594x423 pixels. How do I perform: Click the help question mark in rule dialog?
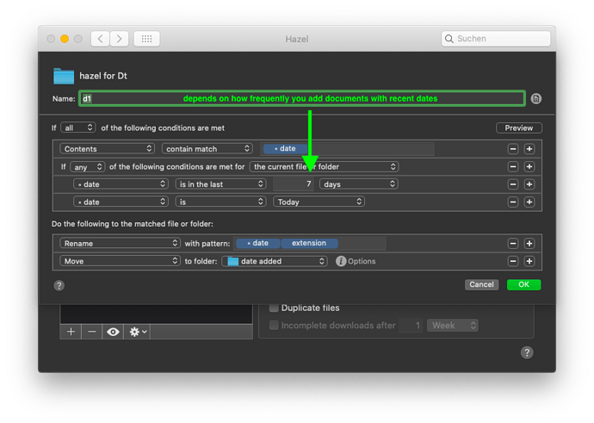pos(59,285)
